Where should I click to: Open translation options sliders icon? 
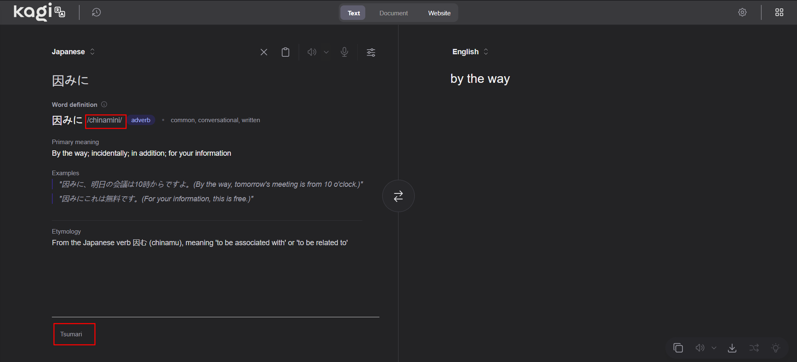371,52
